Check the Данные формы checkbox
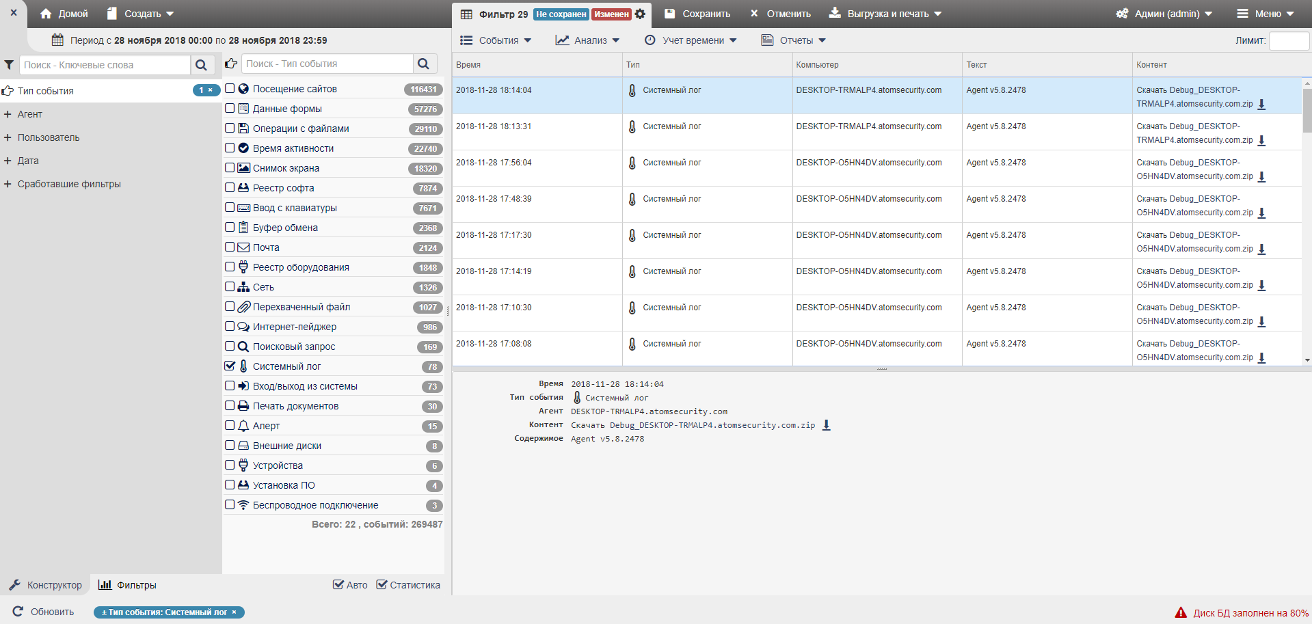Screen dimensions: 1312x624 tap(230, 108)
